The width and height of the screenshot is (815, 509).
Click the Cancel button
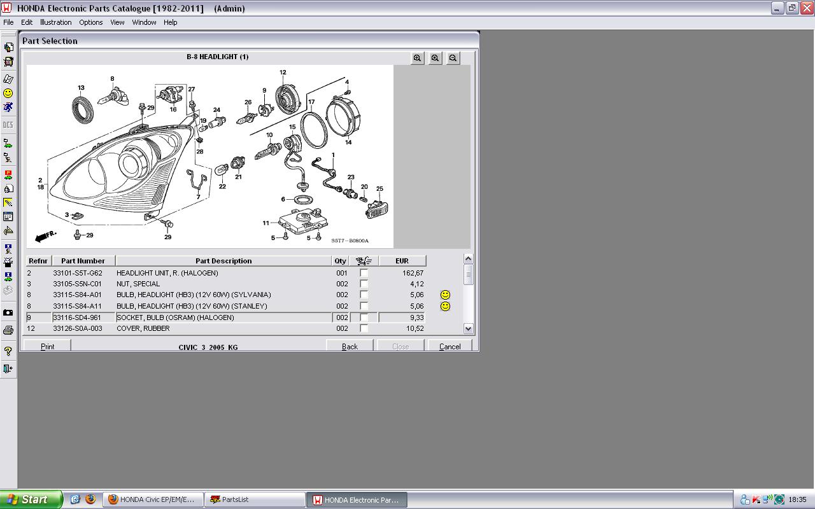pyautogui.click(x=450, y=346)
